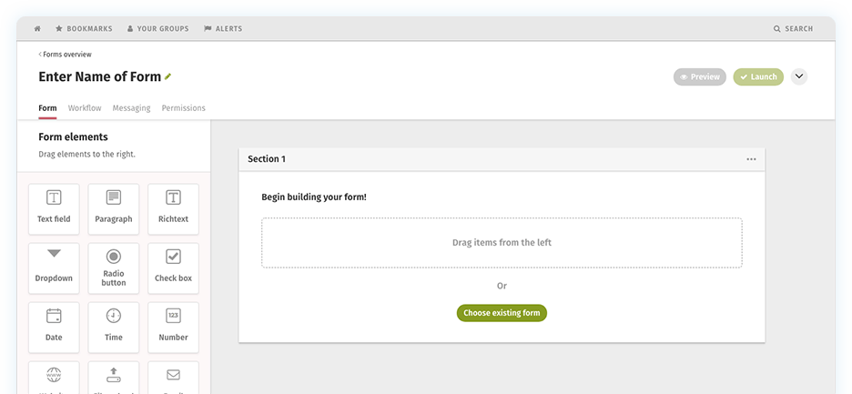This screenshot has width=852, height=394.
Task: Switch to the Permissions tab
Action: pyautogui.click(x=184, y=108)
